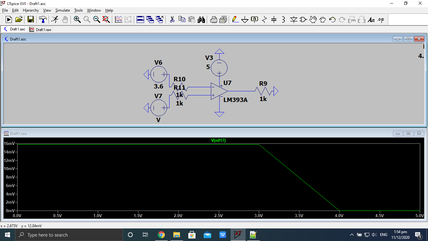Click the Halt simulation hand icon
The width and height of the screenshot is (428, 241).
tap(65, 19)
